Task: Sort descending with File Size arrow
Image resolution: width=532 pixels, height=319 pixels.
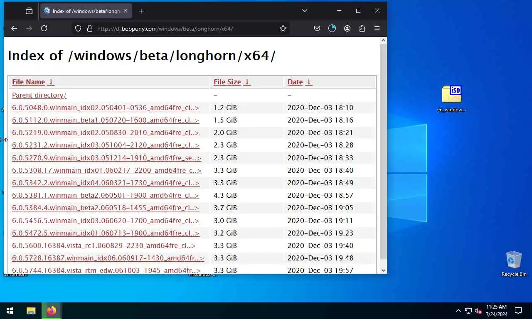Action: [247, 82]
